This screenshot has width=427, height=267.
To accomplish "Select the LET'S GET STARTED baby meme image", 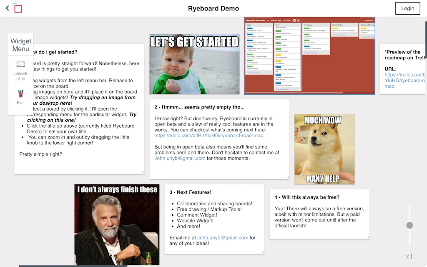I will [194, 65].
